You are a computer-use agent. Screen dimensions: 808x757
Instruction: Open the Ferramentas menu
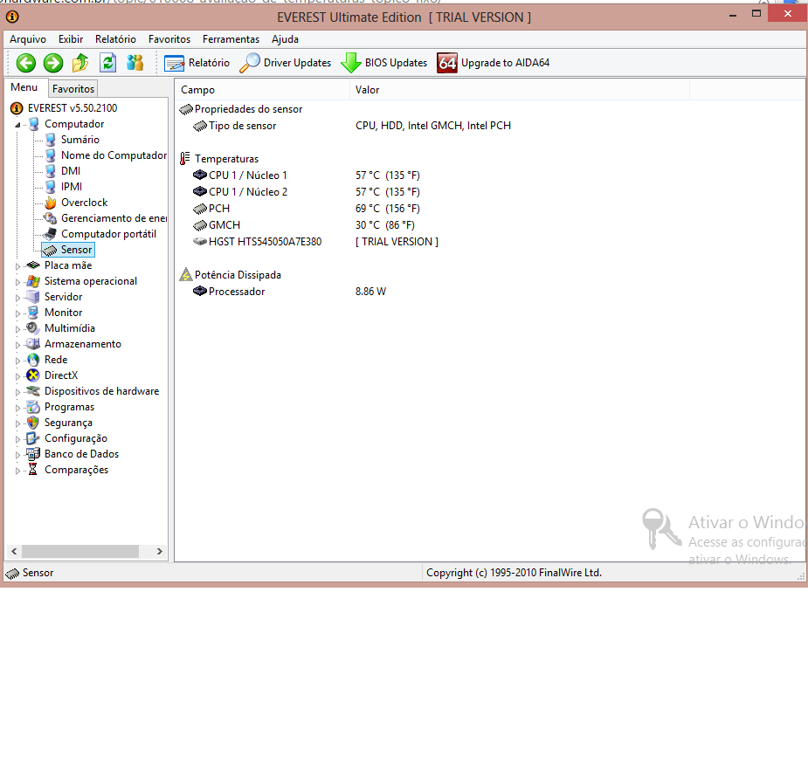click(231, 39)
